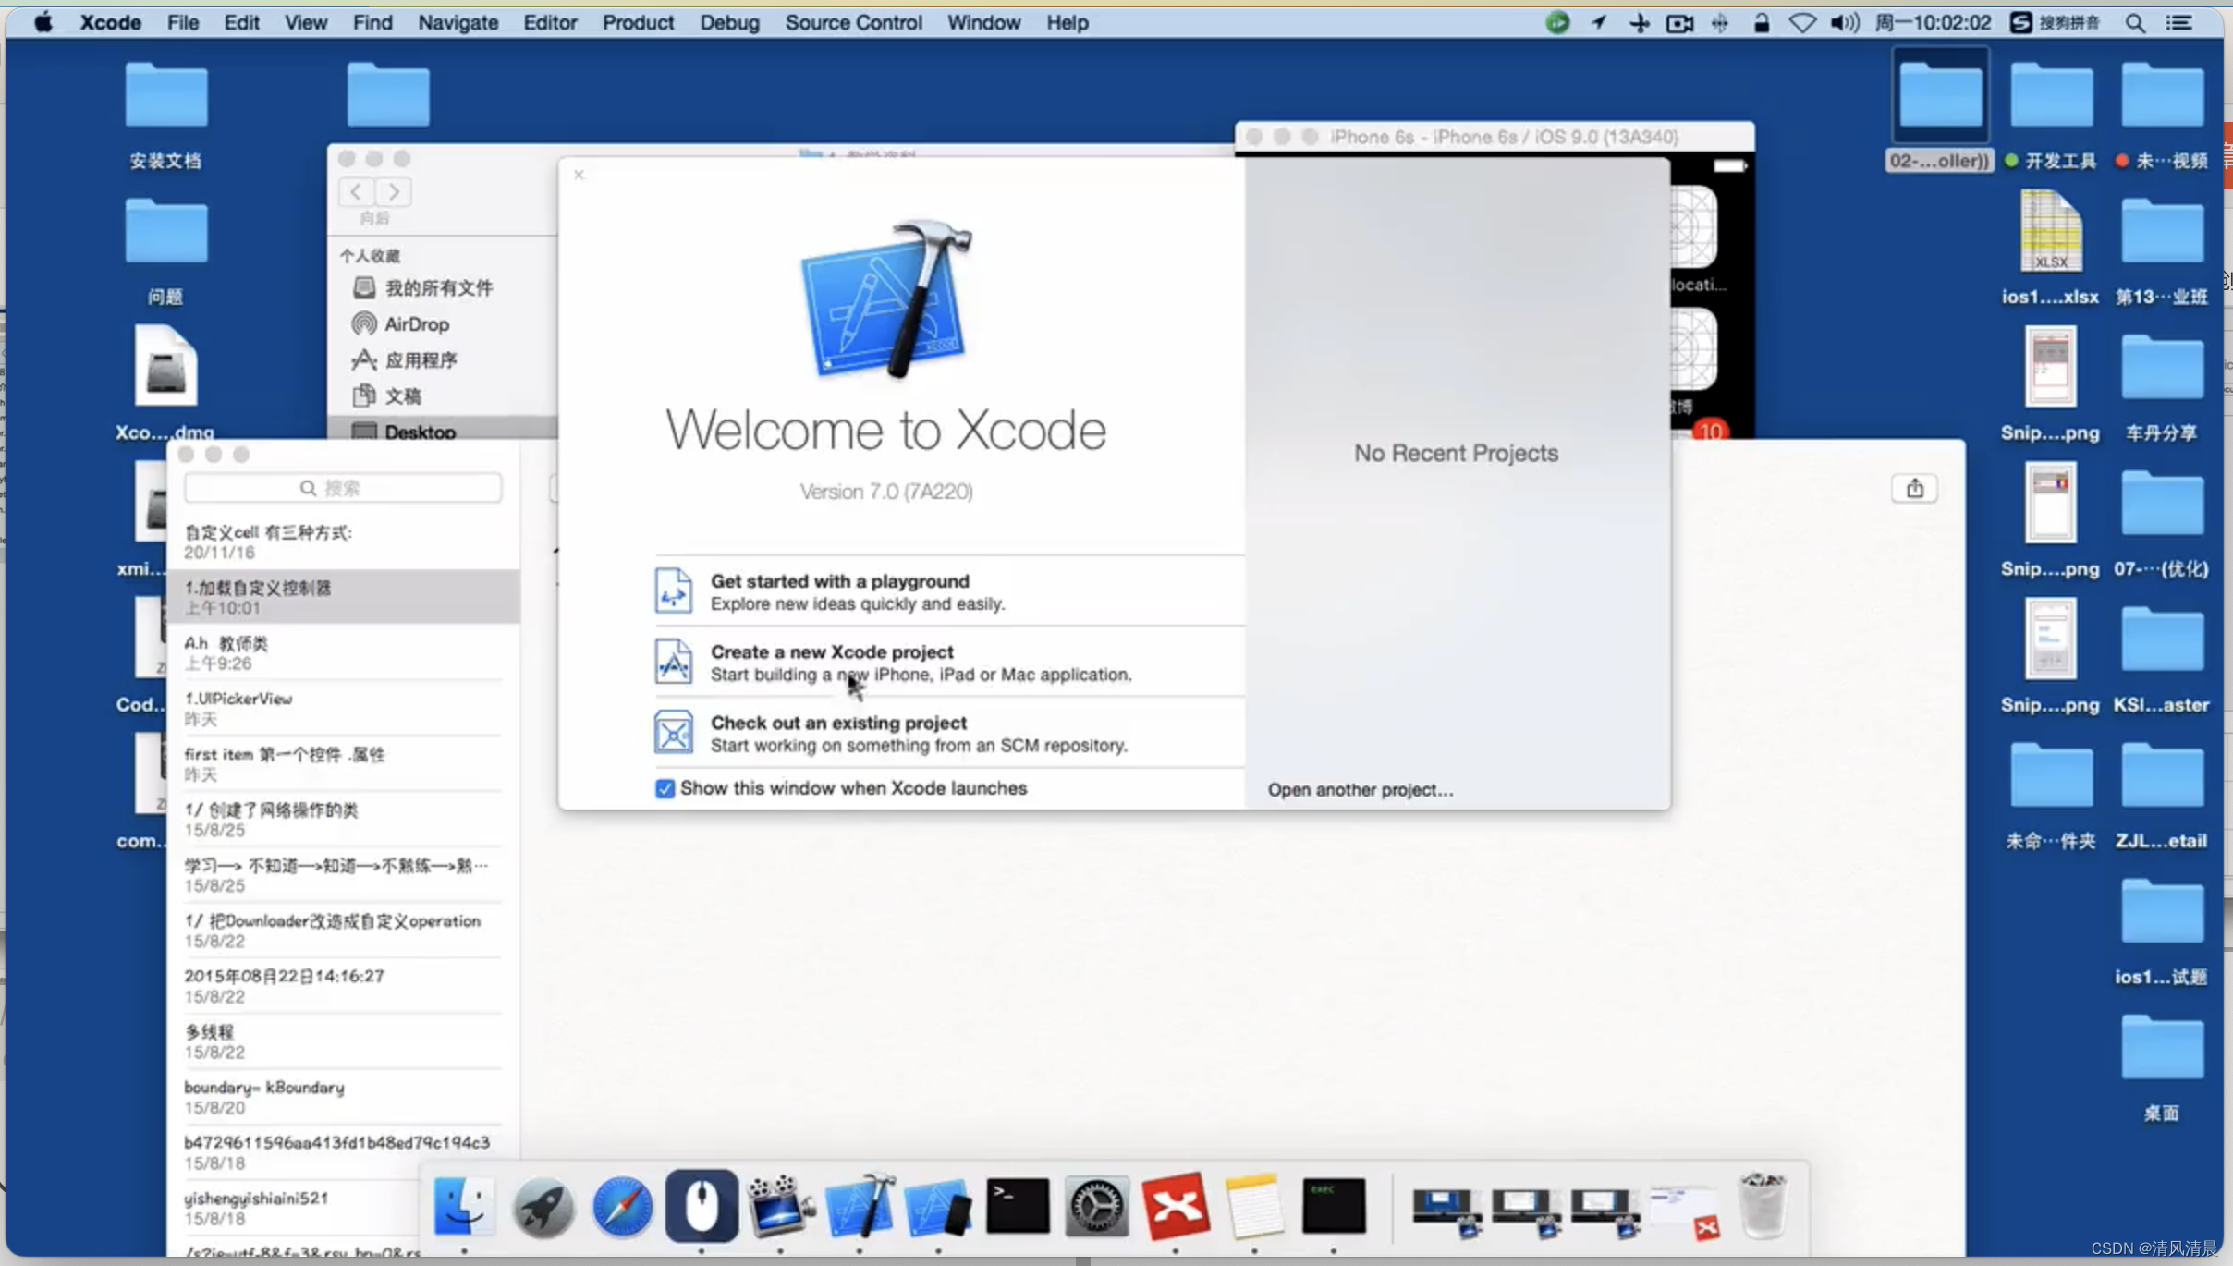Screen dimensions: 2233x1266
Task: Select AirDrop in Finder sidebar
Action: point(417,324)
